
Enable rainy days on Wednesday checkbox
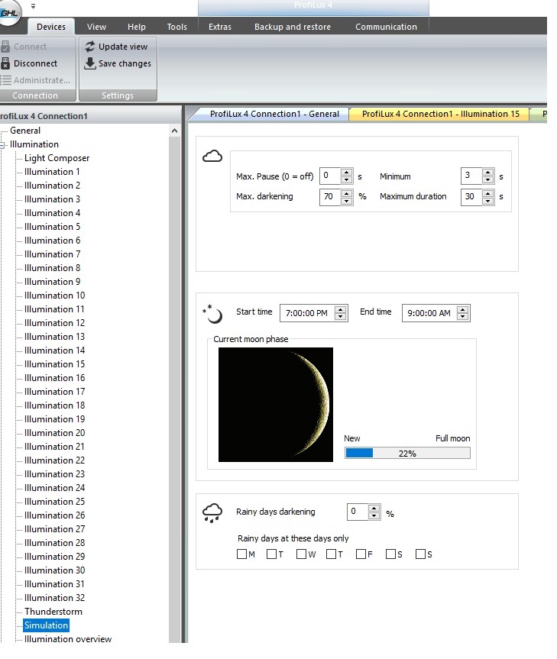coord(301,554)
